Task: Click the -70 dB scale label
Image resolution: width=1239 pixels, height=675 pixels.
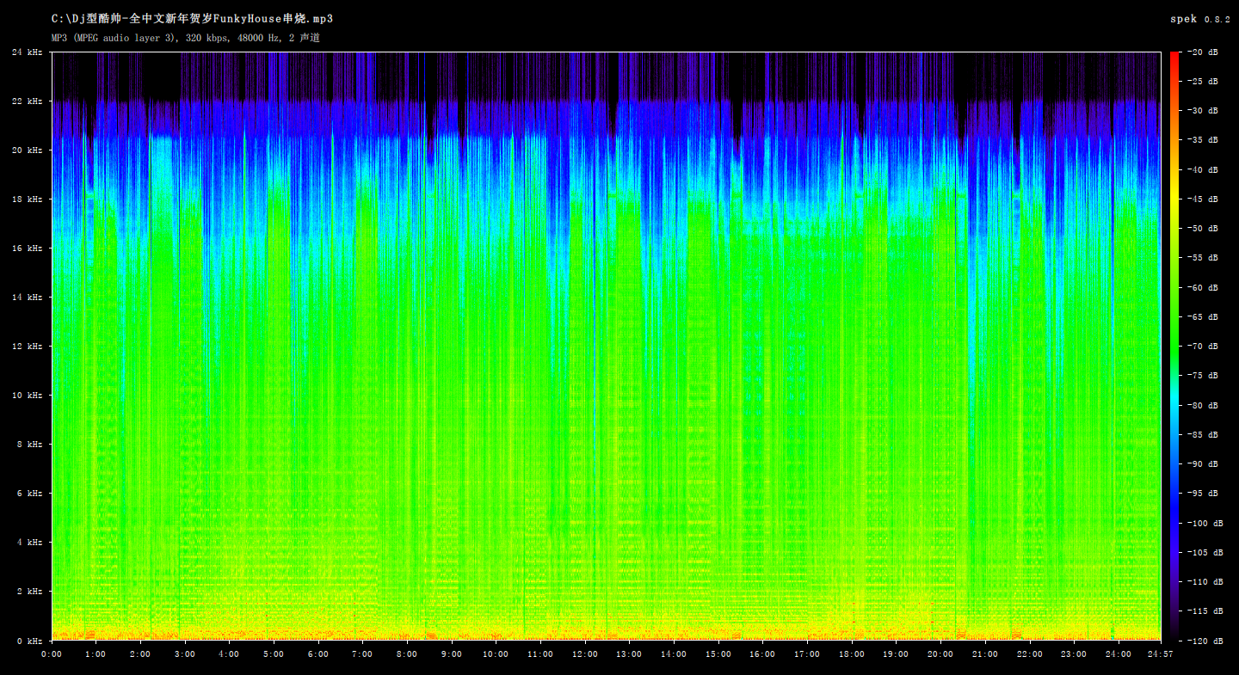Action: click(x=1202, y=347)
